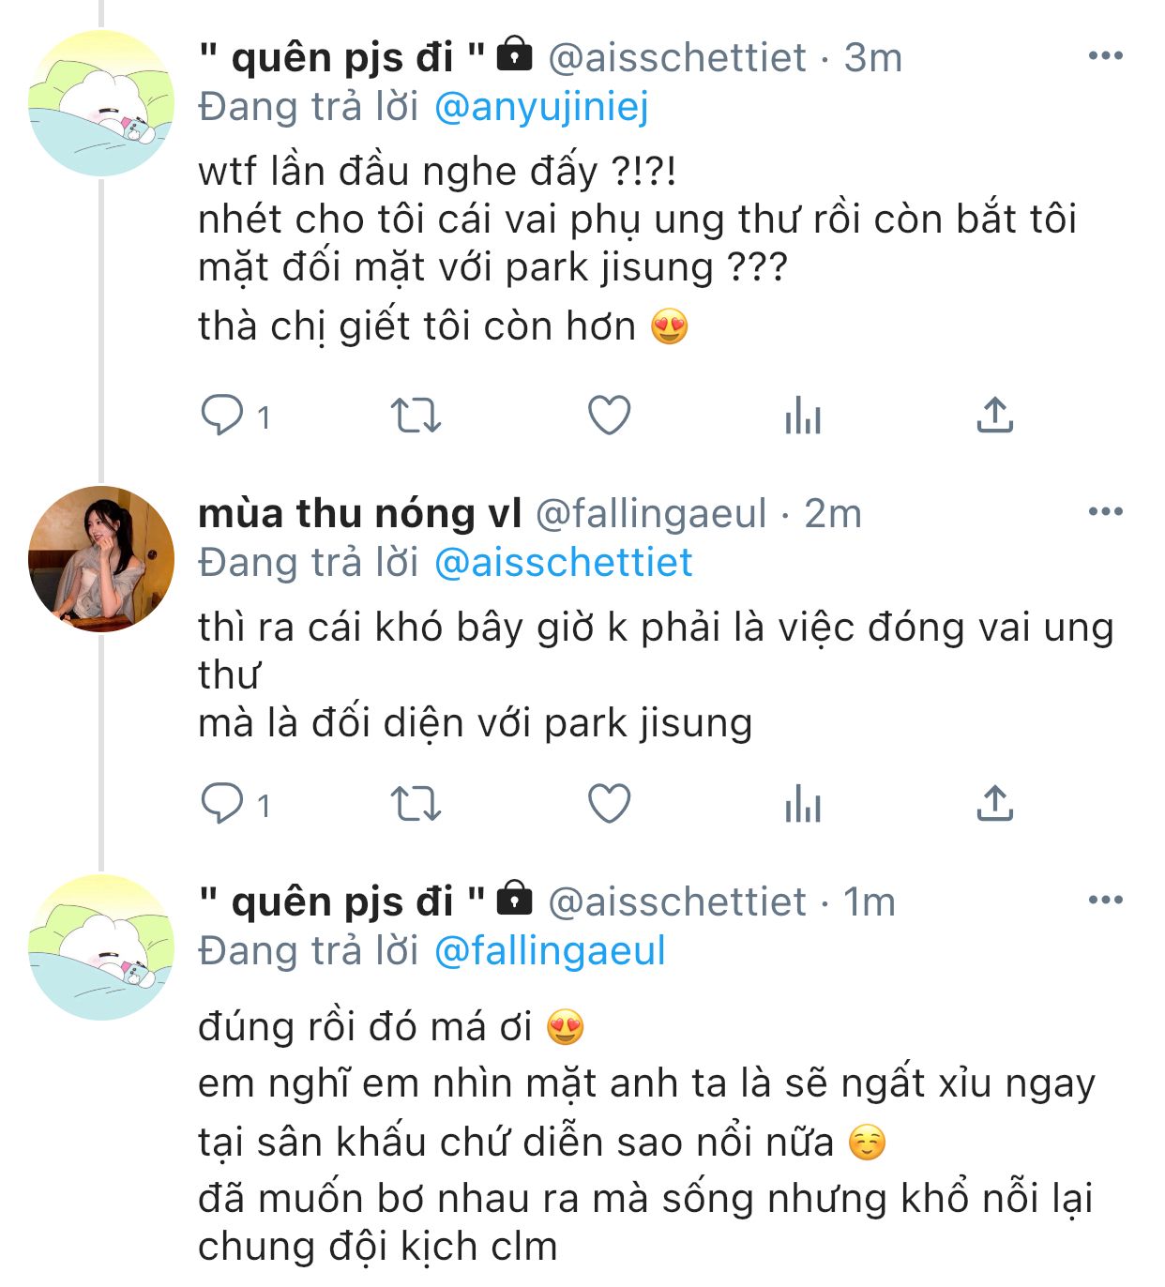Open the blue @fallingaeul reply mention

click(x=550, y=951)
